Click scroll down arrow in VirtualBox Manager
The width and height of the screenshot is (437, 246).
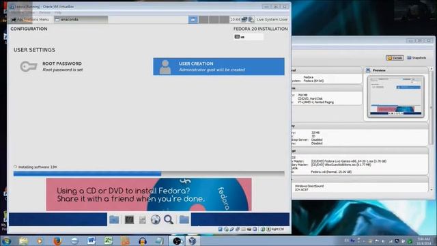[432, 190]
